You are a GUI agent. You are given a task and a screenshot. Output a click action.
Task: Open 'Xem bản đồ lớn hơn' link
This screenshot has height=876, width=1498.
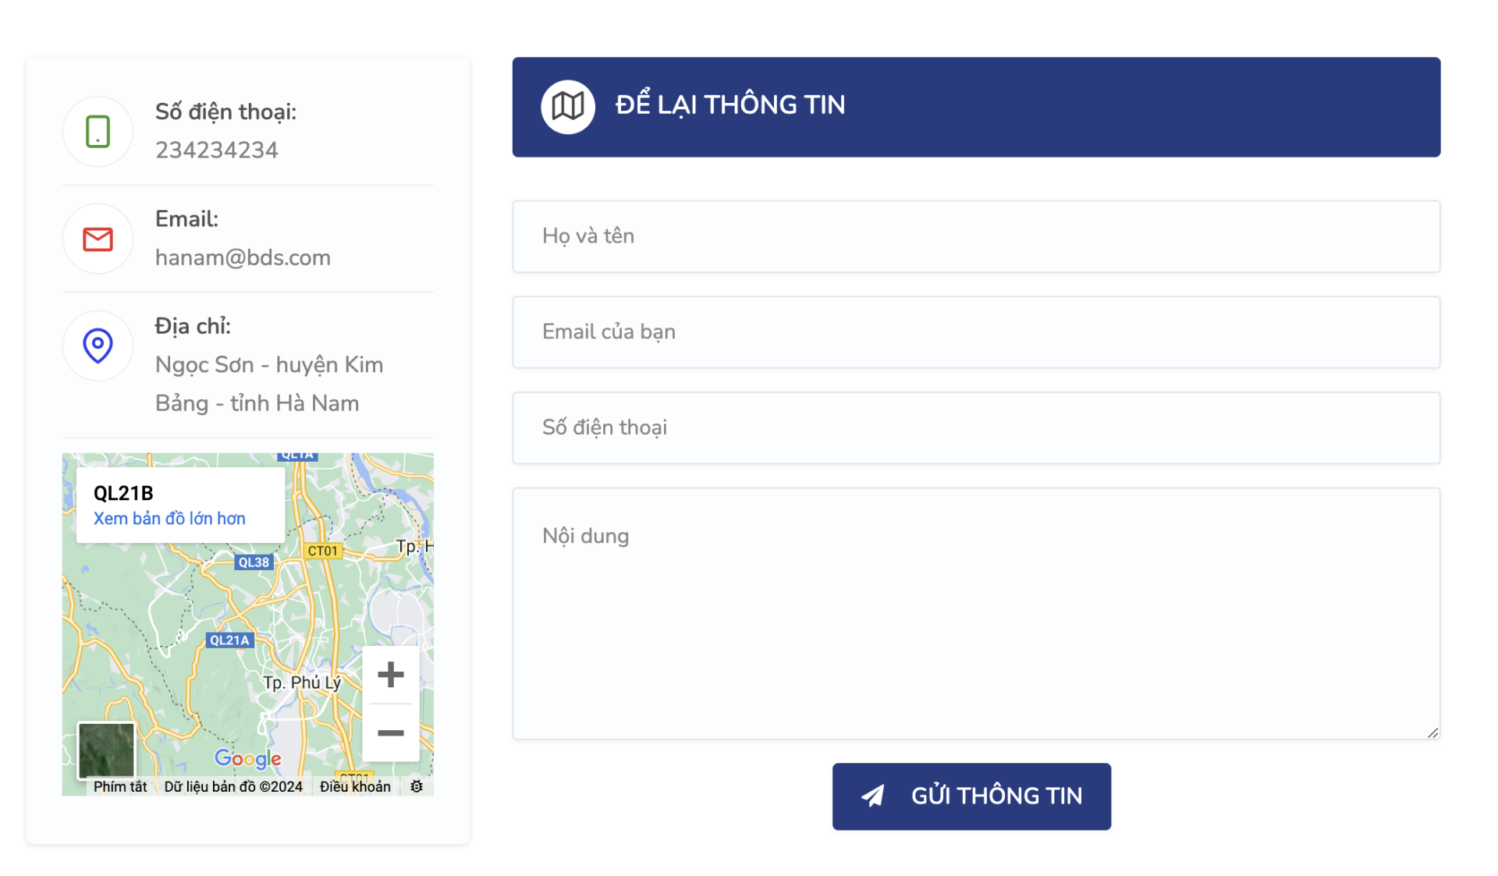(169, 519)
